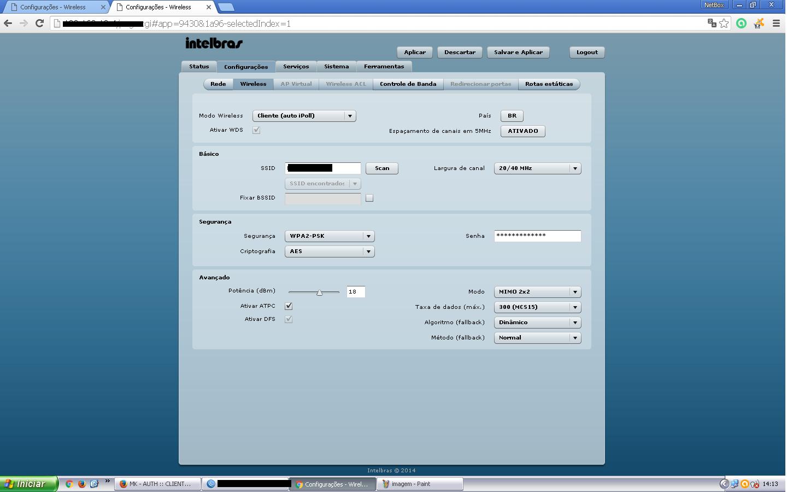Click the orange circular tray icon
Viewport: 787px width, 492px height.
pyautogui.click(x=744, y=484)
